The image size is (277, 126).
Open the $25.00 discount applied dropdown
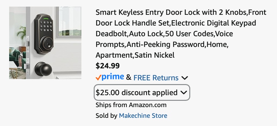(x=142, y=93)
